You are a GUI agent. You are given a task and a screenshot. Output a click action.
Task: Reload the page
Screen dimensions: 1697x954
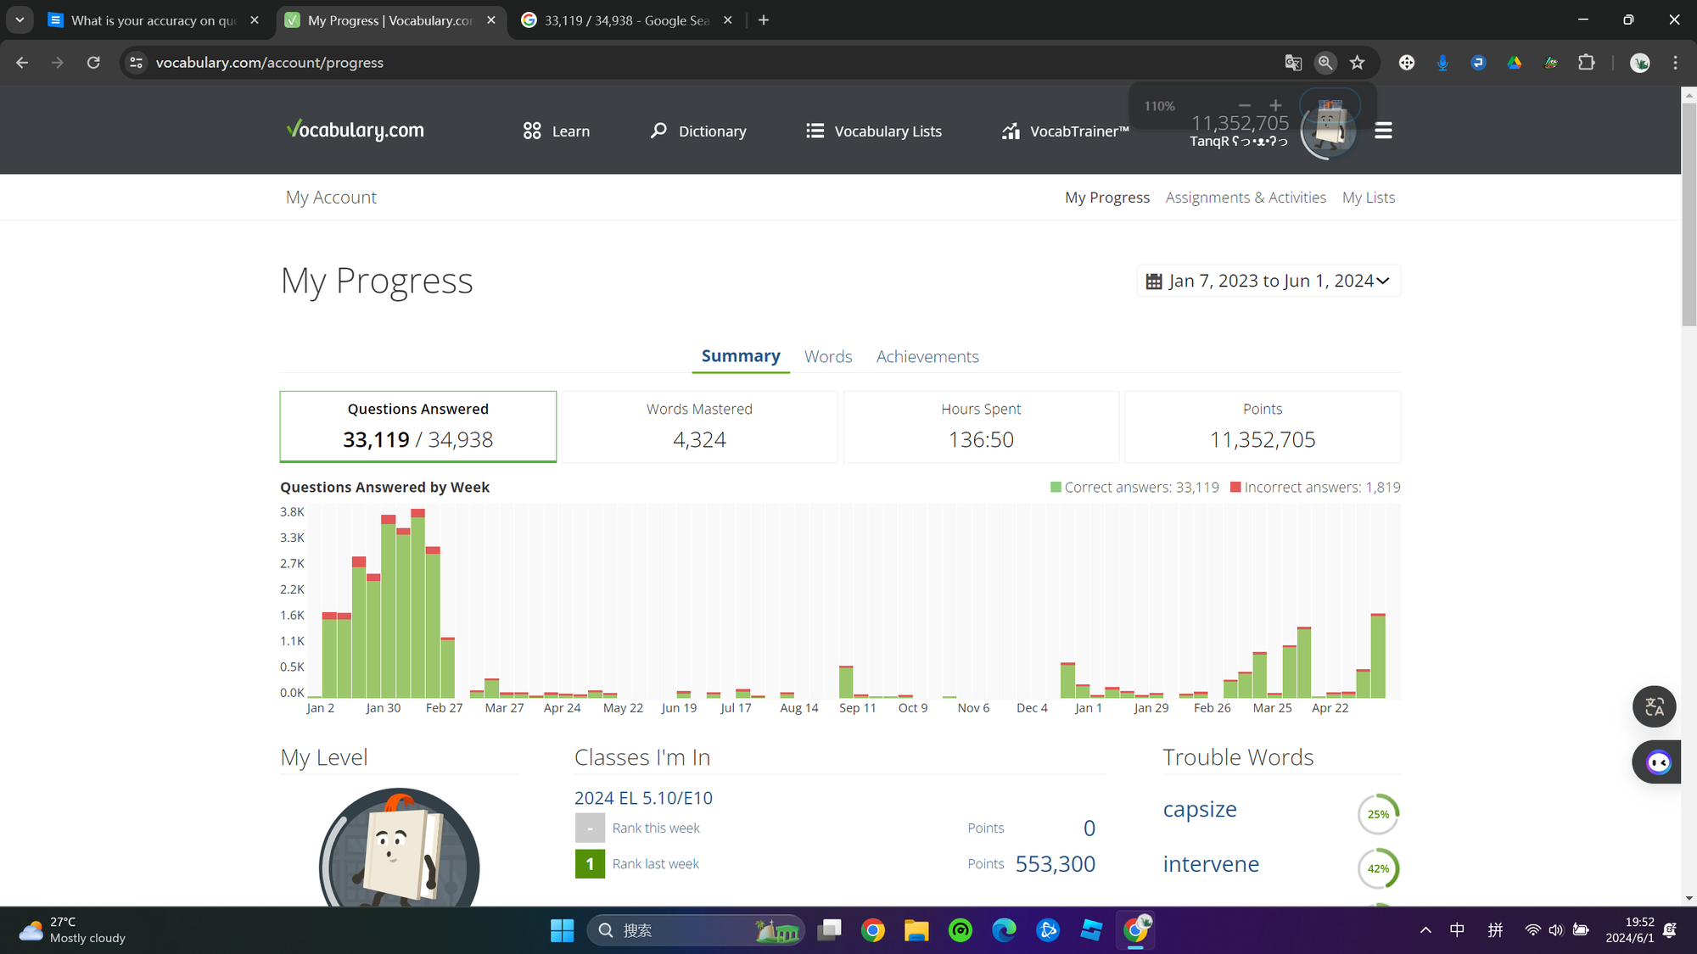(93, 63)
